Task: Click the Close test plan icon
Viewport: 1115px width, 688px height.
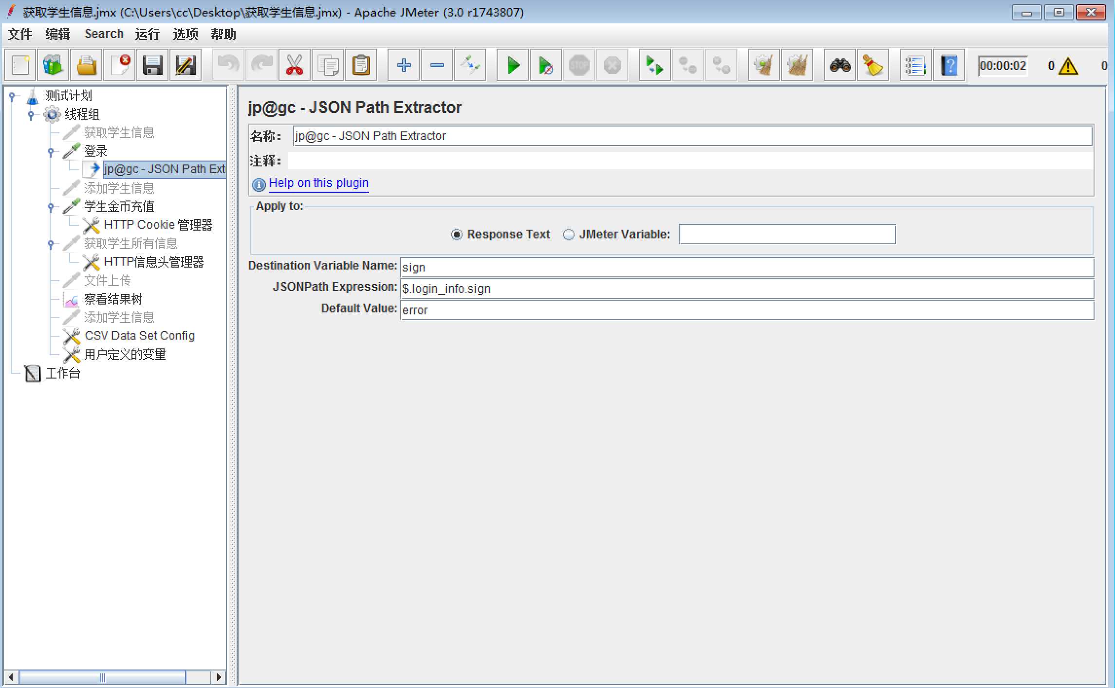Action: click(x=119, y=65)
